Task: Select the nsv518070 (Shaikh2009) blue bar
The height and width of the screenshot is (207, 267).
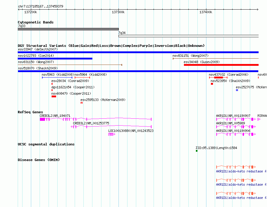Action: coord(138,71)
